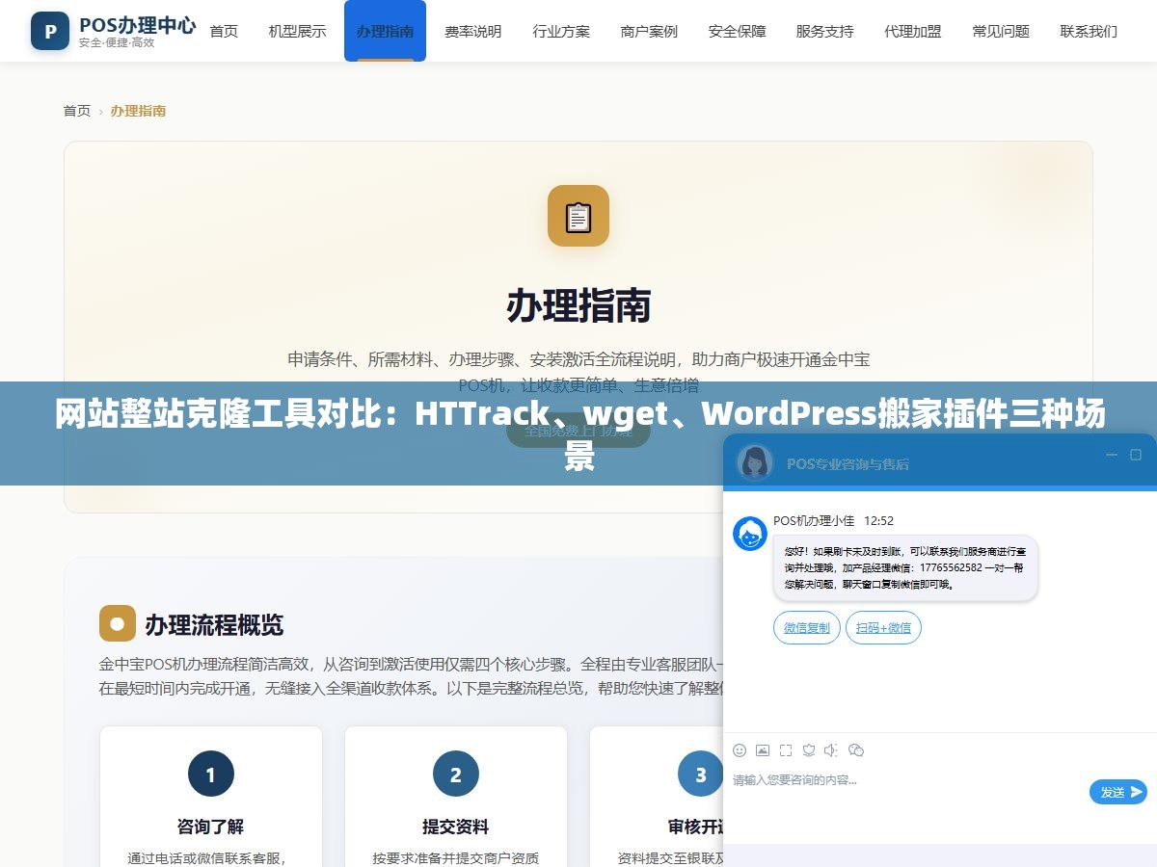
Task: Click the 提交资料 step title
Action: (456, 827)
